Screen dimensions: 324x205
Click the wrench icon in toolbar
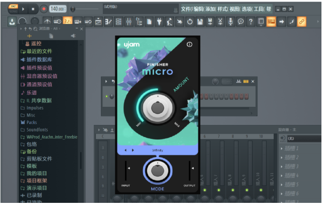291,21
